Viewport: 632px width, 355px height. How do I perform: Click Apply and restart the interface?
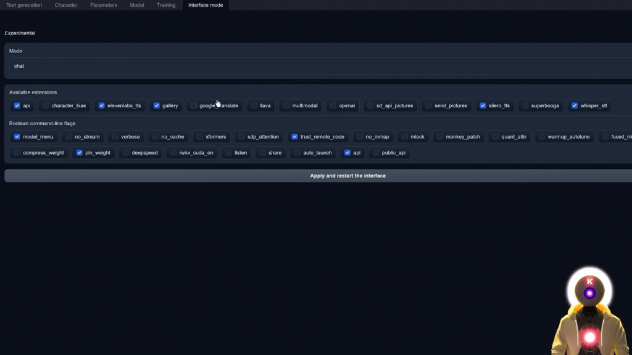347,176
